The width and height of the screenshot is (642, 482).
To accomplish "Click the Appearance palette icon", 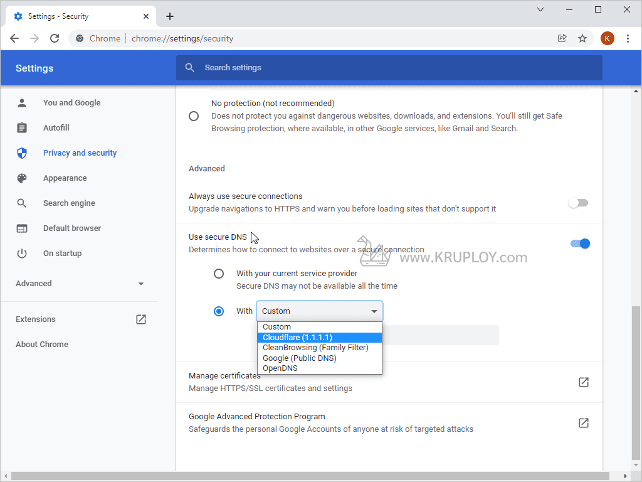I will (22, 178).
